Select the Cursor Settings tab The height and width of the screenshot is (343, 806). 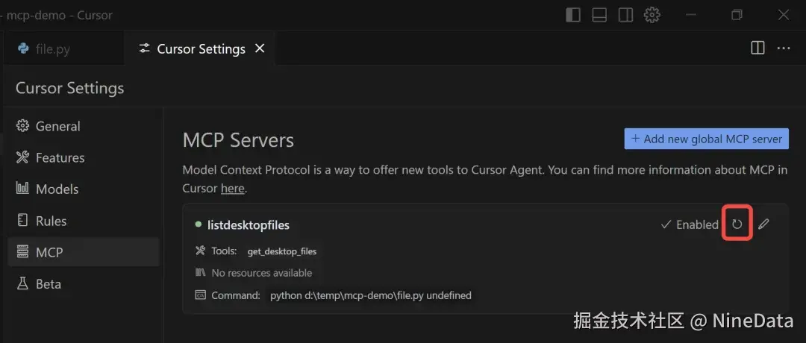tap(201, 49)
